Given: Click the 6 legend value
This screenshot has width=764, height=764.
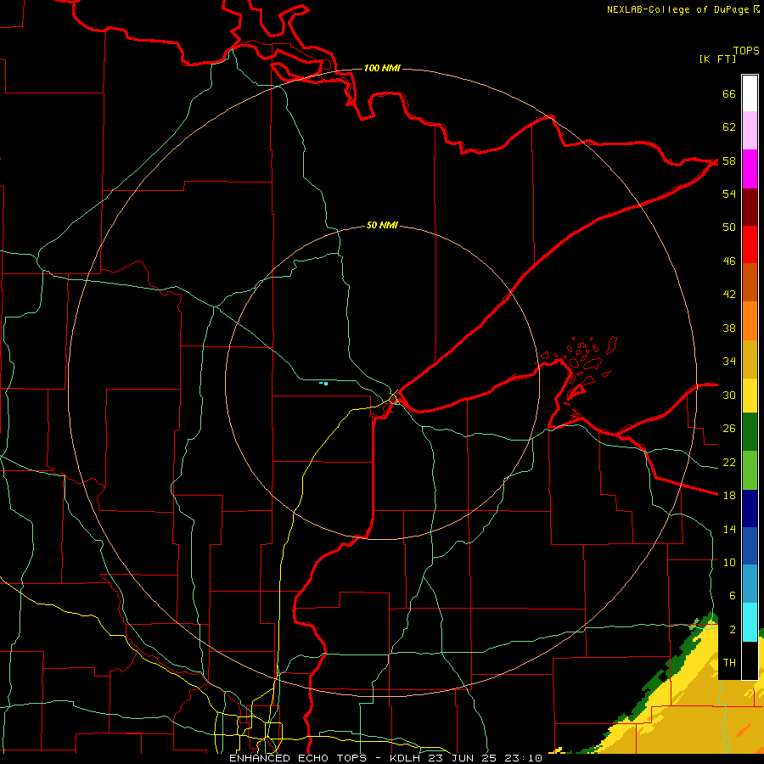Looking at the screenshot, I should tap(732, 596).
